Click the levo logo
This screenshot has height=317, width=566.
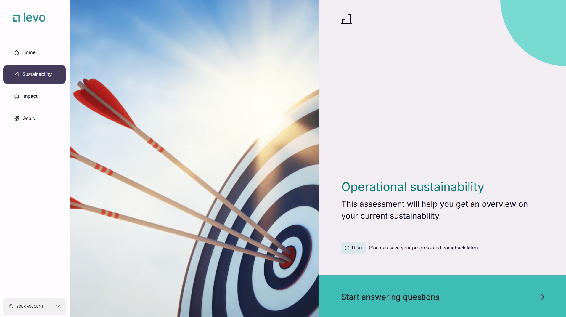click(29, 18)
